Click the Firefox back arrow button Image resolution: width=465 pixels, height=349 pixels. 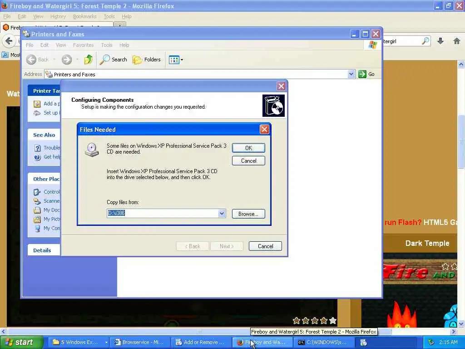coord(9,41)
